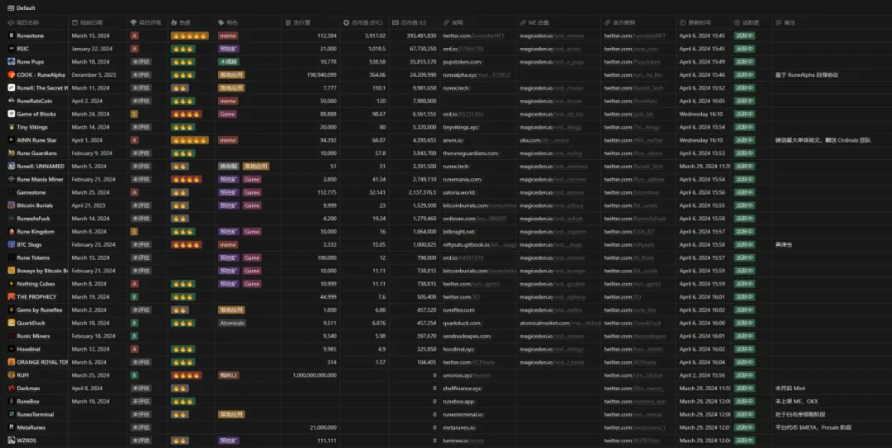Select the Default table view tab

pyautogui.click(x=21, y=8)
